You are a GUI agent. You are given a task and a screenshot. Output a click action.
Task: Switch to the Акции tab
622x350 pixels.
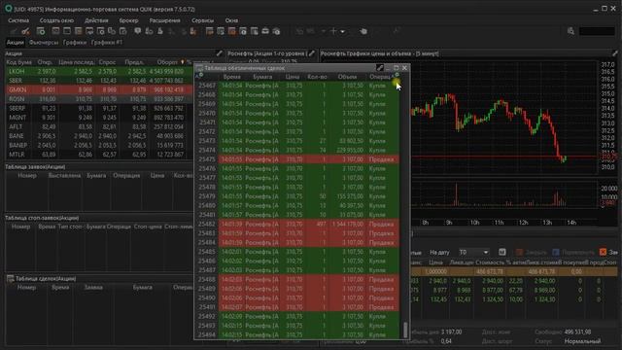(x=16, y=42)
